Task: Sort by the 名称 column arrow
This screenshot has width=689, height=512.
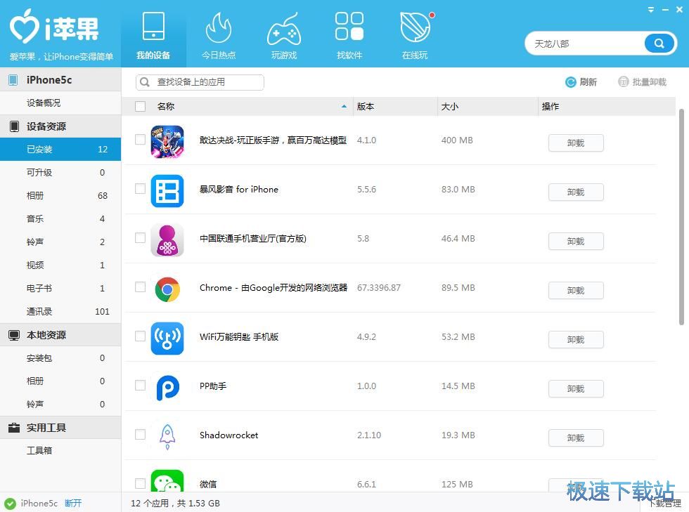Action: coord(344,106)
